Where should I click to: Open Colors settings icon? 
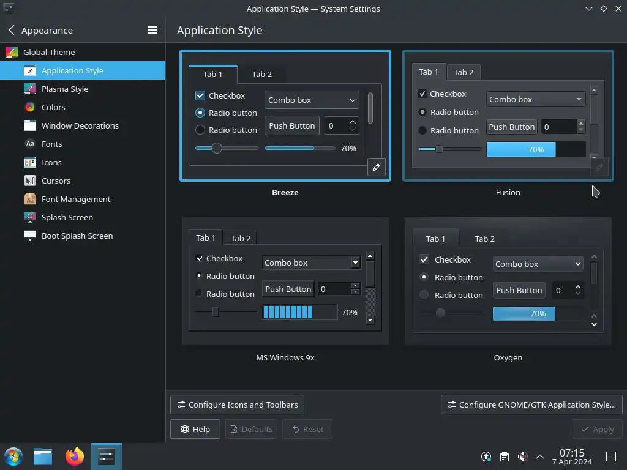pyautogui.click(x=30, y=107)
